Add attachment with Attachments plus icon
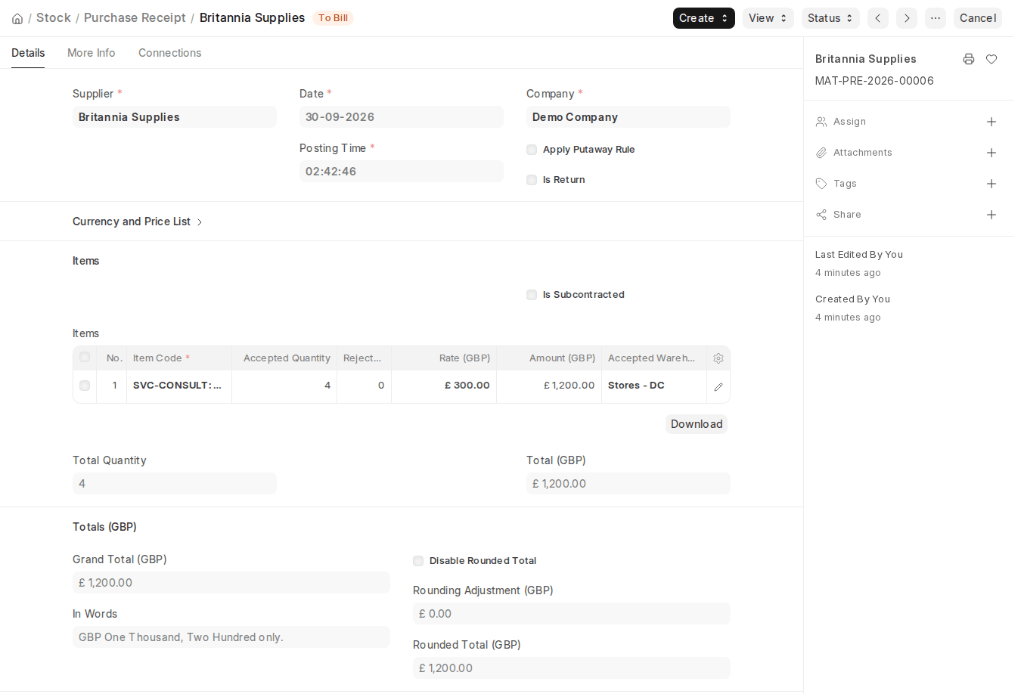 coord(992,153)
